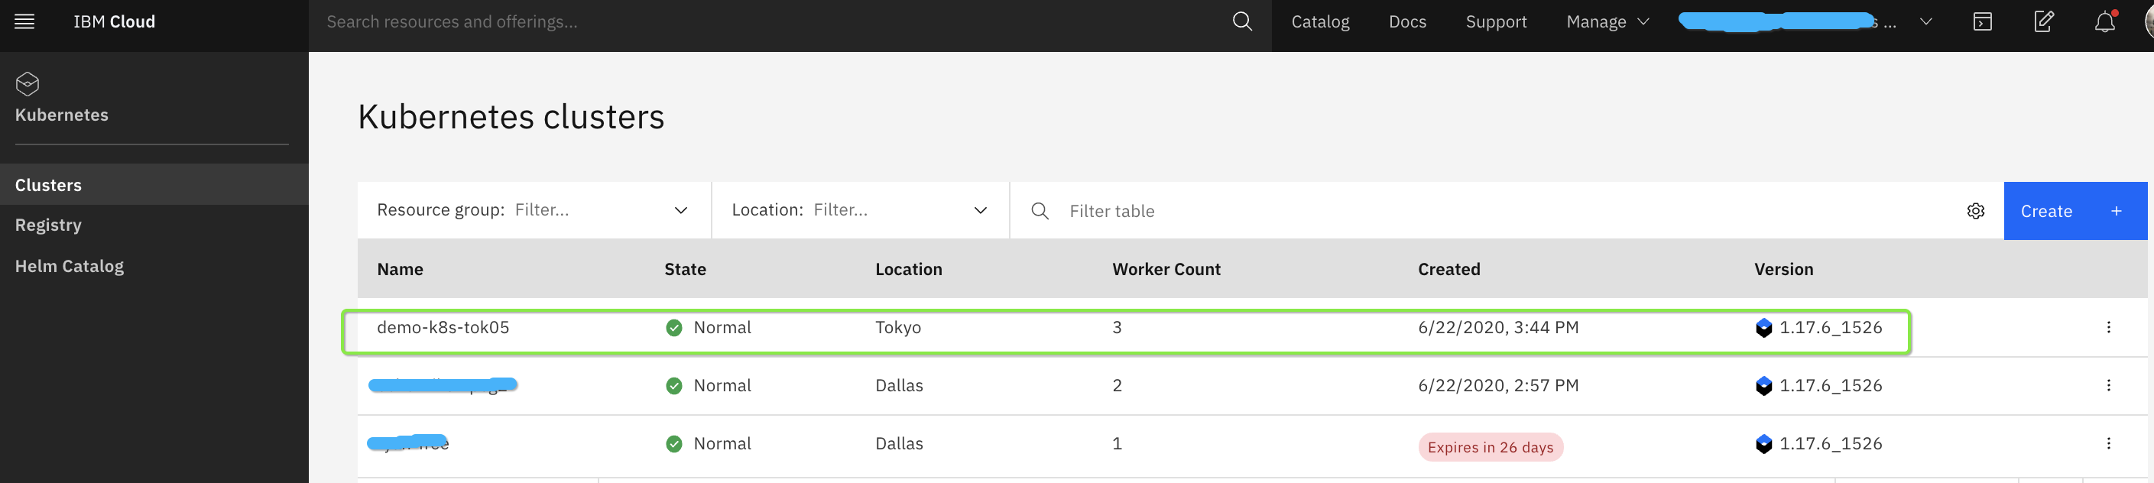Image resolution: width=2154 pixels, height=483 pixels.
Task: Click the search magnifier icon
Action: tap(1243, 21)
